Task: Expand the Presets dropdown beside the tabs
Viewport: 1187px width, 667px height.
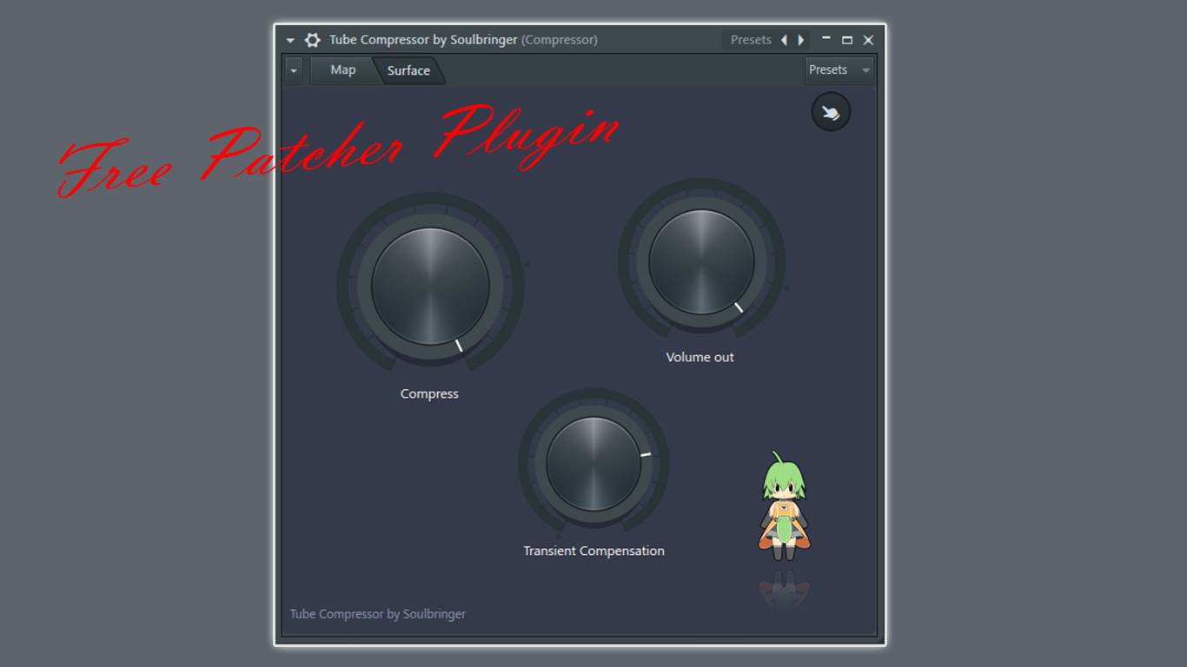Action: [839, 70]
